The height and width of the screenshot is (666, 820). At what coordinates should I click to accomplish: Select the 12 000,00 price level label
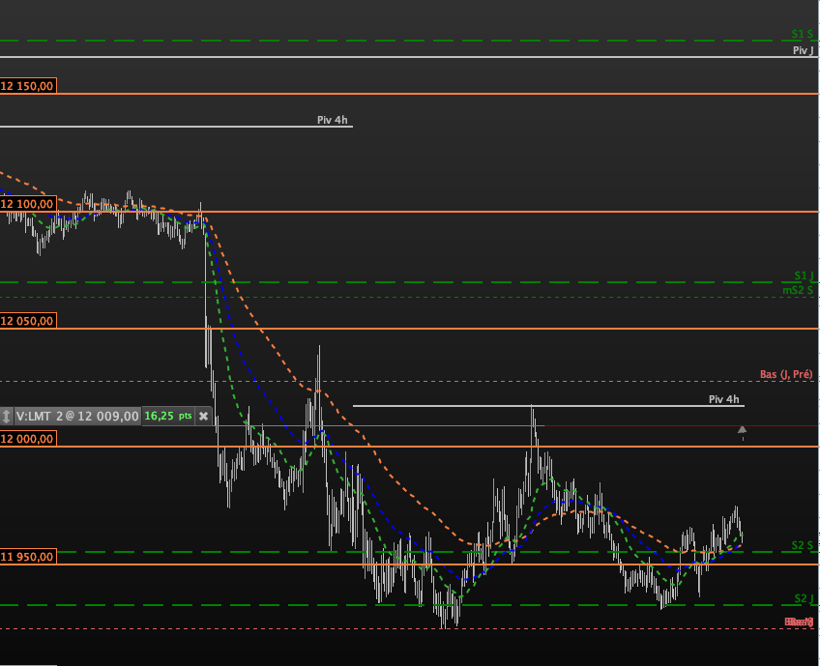coord(28,439)
